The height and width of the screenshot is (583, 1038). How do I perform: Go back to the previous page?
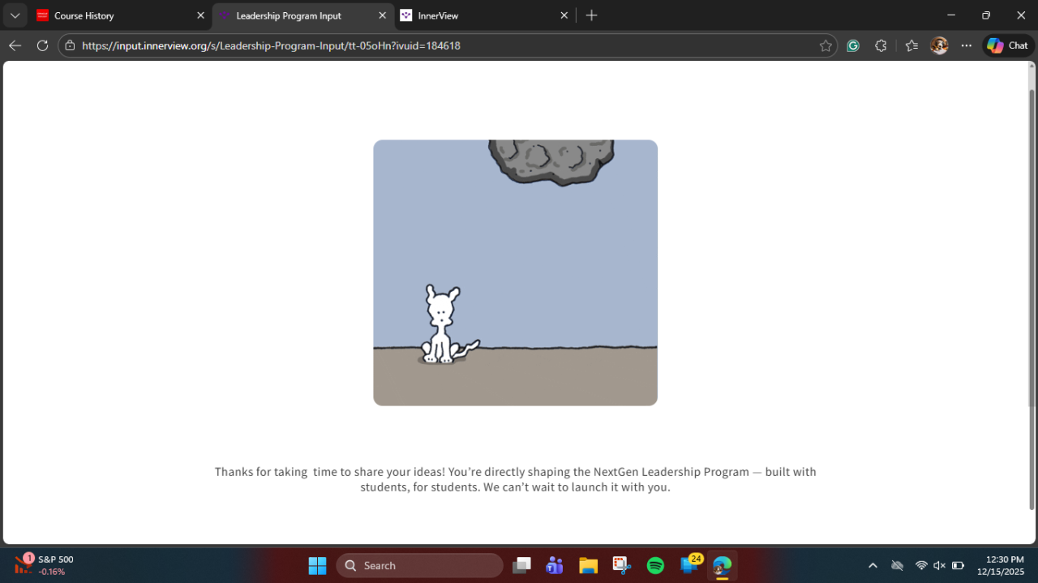click(x=15, y=45)
